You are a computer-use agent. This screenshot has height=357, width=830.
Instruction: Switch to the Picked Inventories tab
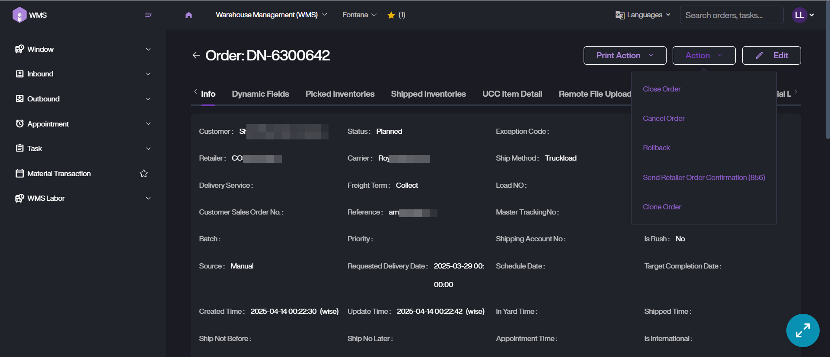pyautogui.click(x=340, y=94)
